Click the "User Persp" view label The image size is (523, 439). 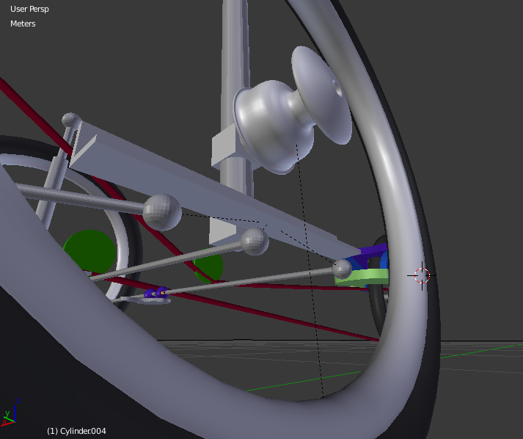(x=29, y=9)
